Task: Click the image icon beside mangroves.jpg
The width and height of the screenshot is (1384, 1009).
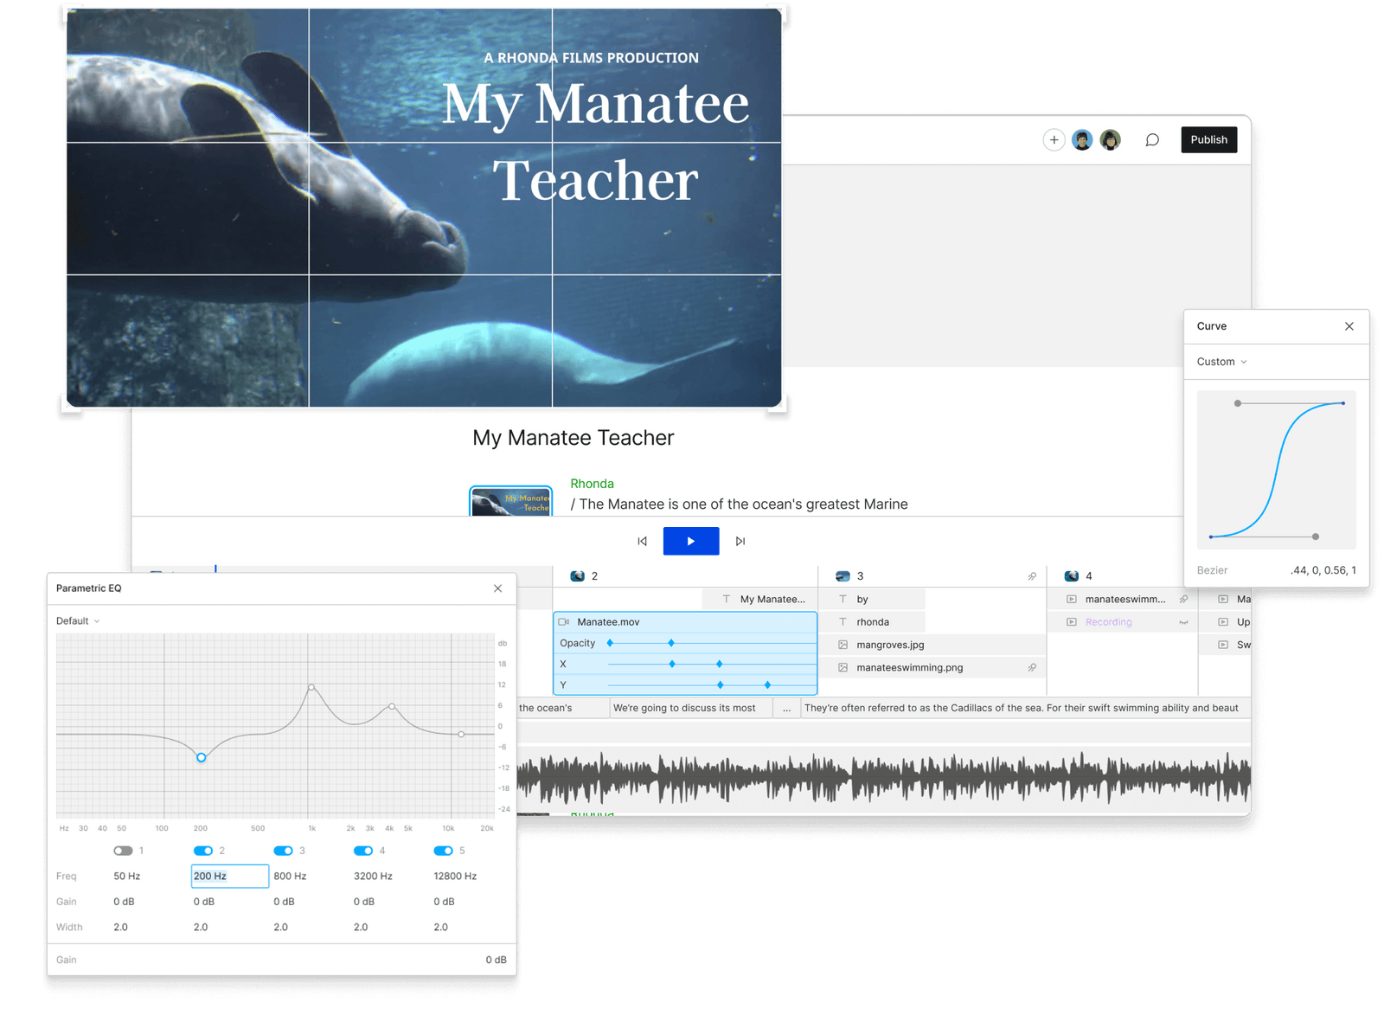Action: (843, 644)
